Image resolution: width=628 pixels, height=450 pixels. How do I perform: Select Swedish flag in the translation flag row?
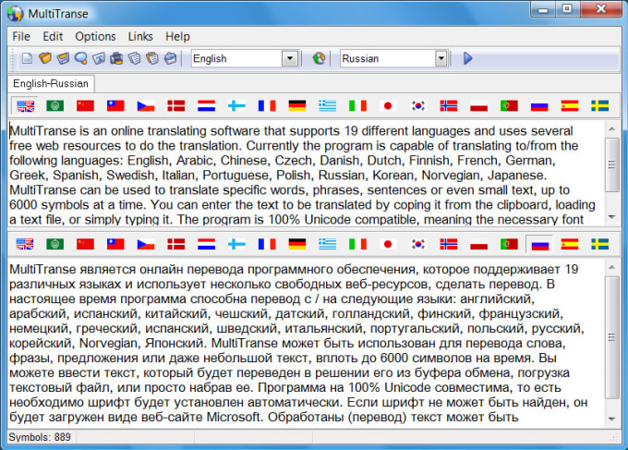(x=599, y=244)
